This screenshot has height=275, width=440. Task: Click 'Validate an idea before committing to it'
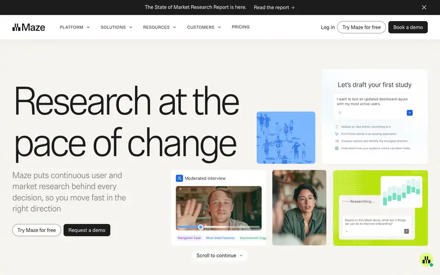tap(366, 127)
